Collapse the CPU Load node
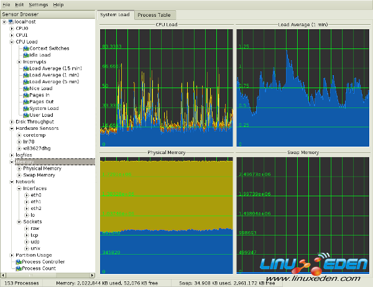This screenshot has height=287, width=373. click(x=12, y=42)
